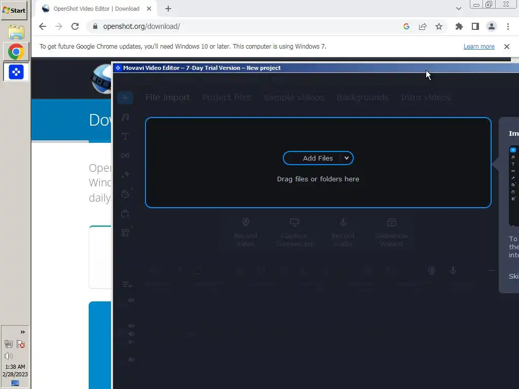This screenshot has height=389, width=519.
Task: Click the Slideshow Wizard icon
Action: [x=392, y=222]
